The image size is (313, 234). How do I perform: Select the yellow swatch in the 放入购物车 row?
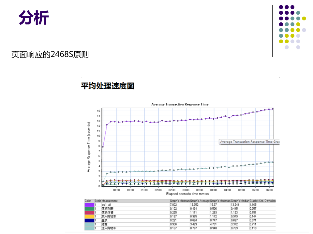(x=89, y=216)
